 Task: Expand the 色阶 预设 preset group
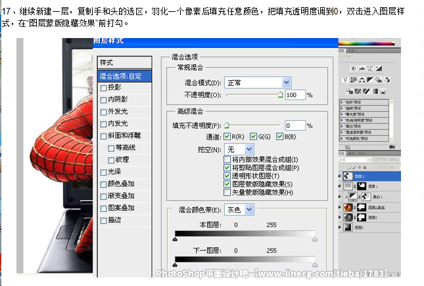pos(342,102)
